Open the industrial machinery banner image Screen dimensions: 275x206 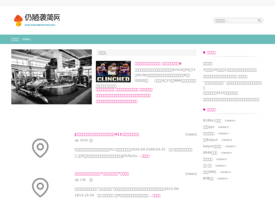[51, 77]
